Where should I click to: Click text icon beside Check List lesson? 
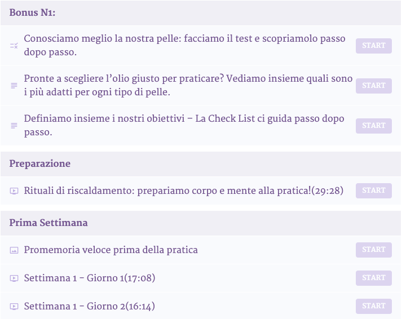tap(14, 126)
